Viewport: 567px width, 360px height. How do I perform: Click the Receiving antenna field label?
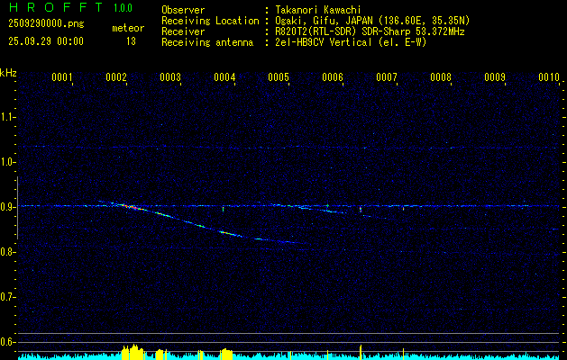tap(207, 42)
